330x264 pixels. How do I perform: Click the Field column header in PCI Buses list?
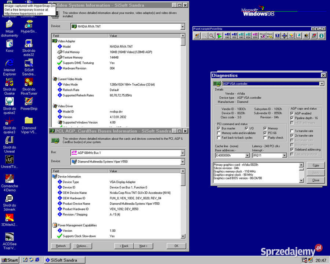(80, 171)
